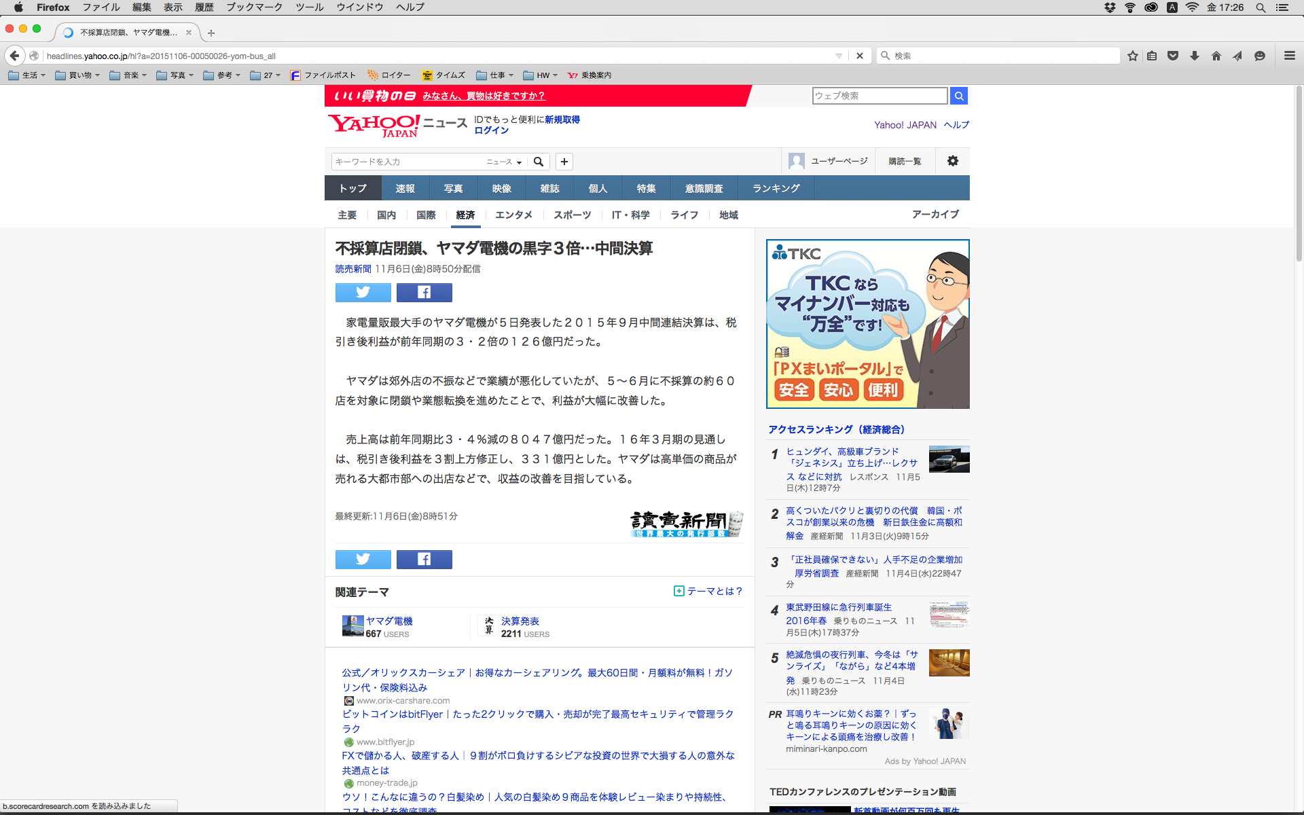Select the エンタメ category tab
Screen dimensions: 1304x815
513,215
